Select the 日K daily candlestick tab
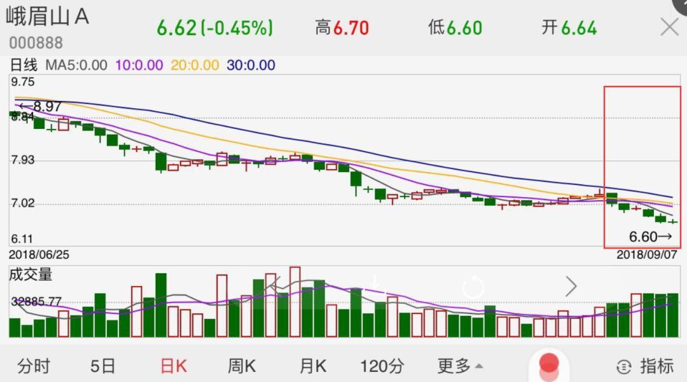Image resolution: width=687 pixels, height=382 pixels. coord(173,366)
